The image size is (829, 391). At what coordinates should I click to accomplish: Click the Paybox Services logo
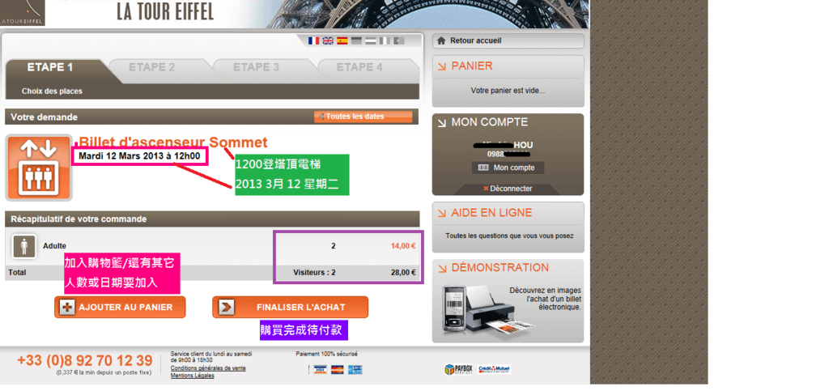tap(458, 369)
